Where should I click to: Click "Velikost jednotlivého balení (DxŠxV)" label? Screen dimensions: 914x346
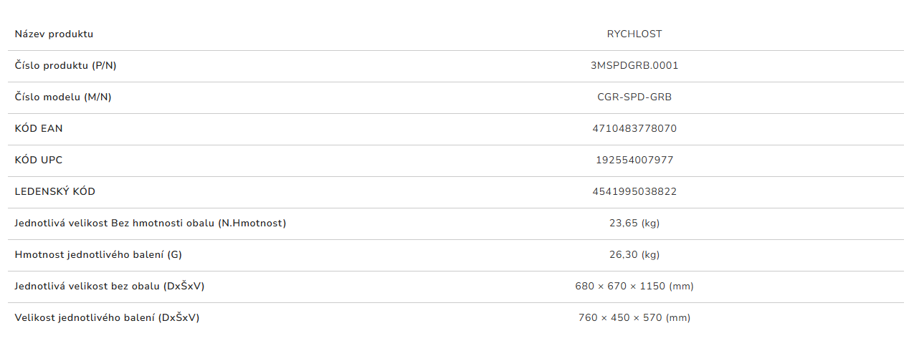107,317
